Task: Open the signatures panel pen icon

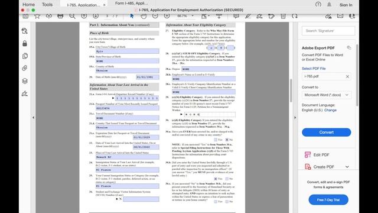Action: point(25,93)
